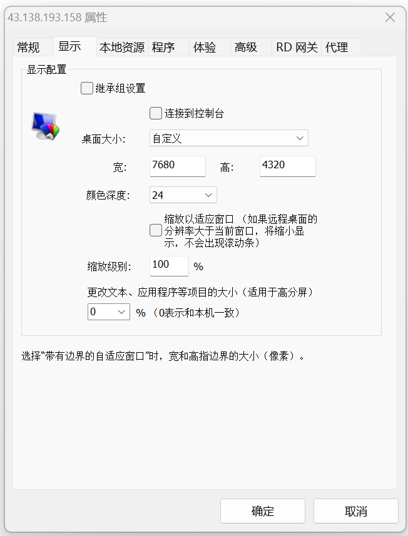Image resolution: width=408 pixels, height=536 pixels.
Task: Open the 程序 tab
Action: (163, 47)
